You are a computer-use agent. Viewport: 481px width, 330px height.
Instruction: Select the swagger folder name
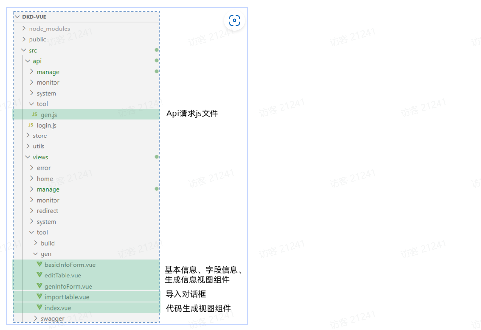click(52, 319)
